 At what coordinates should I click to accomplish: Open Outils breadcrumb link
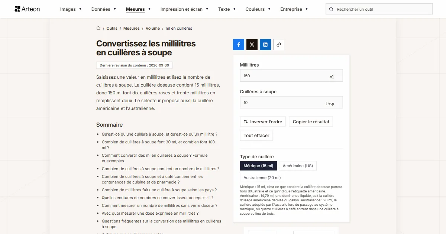112,28
